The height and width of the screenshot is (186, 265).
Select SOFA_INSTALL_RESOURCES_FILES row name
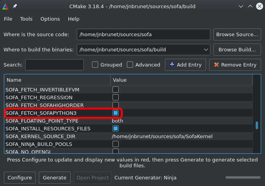coord(48,129)
